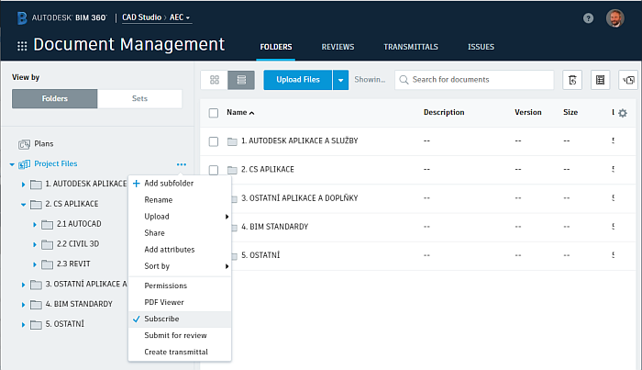Switch to the TRANSMITTALS tab
The height and width of the screenshot is (370, 642).
pyautogui.click(x=411, y=47)
